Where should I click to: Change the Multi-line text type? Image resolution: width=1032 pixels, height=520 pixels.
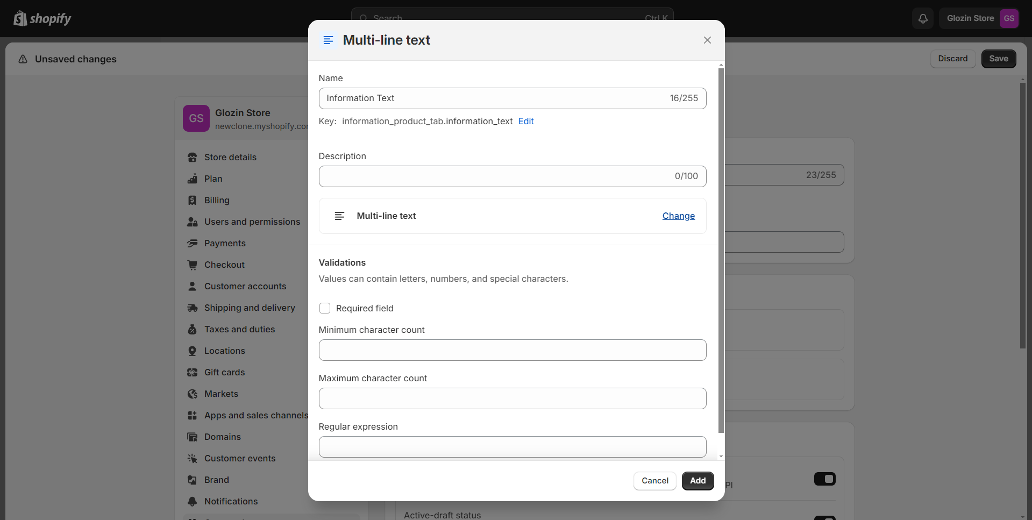tap(678, 216)
